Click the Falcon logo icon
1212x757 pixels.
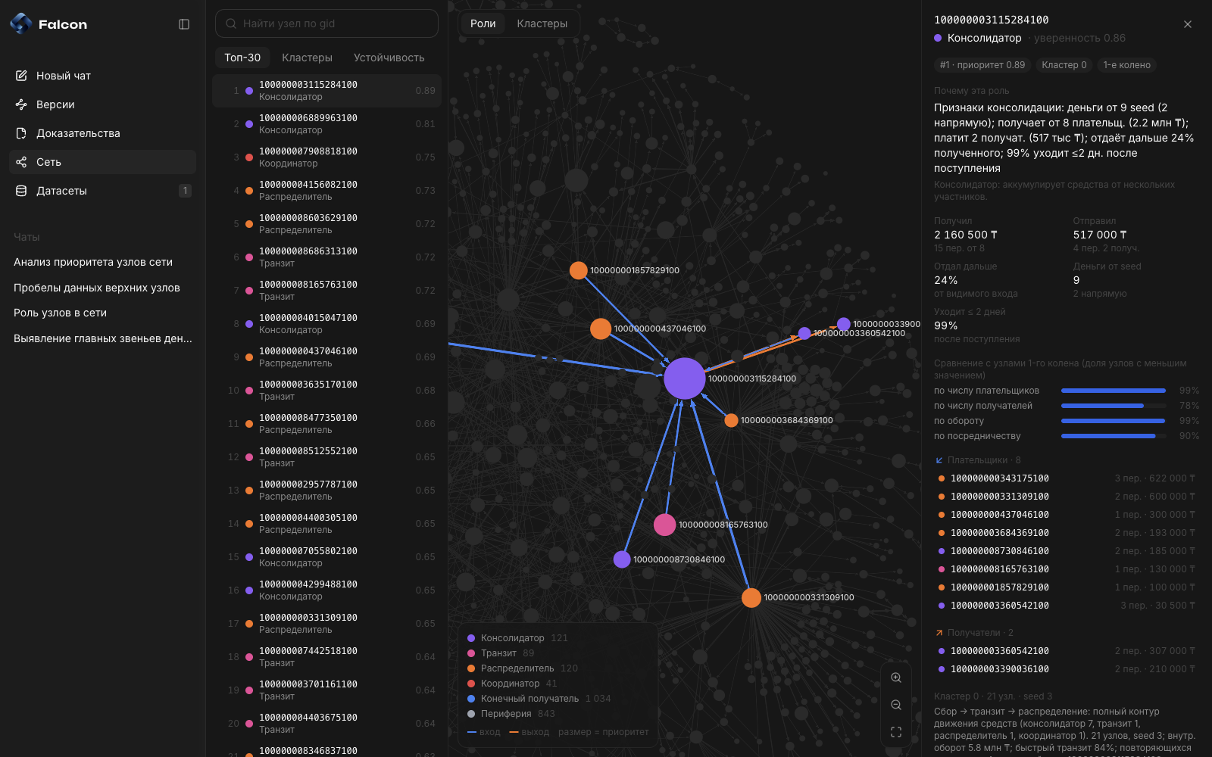(x=21, y=23)
